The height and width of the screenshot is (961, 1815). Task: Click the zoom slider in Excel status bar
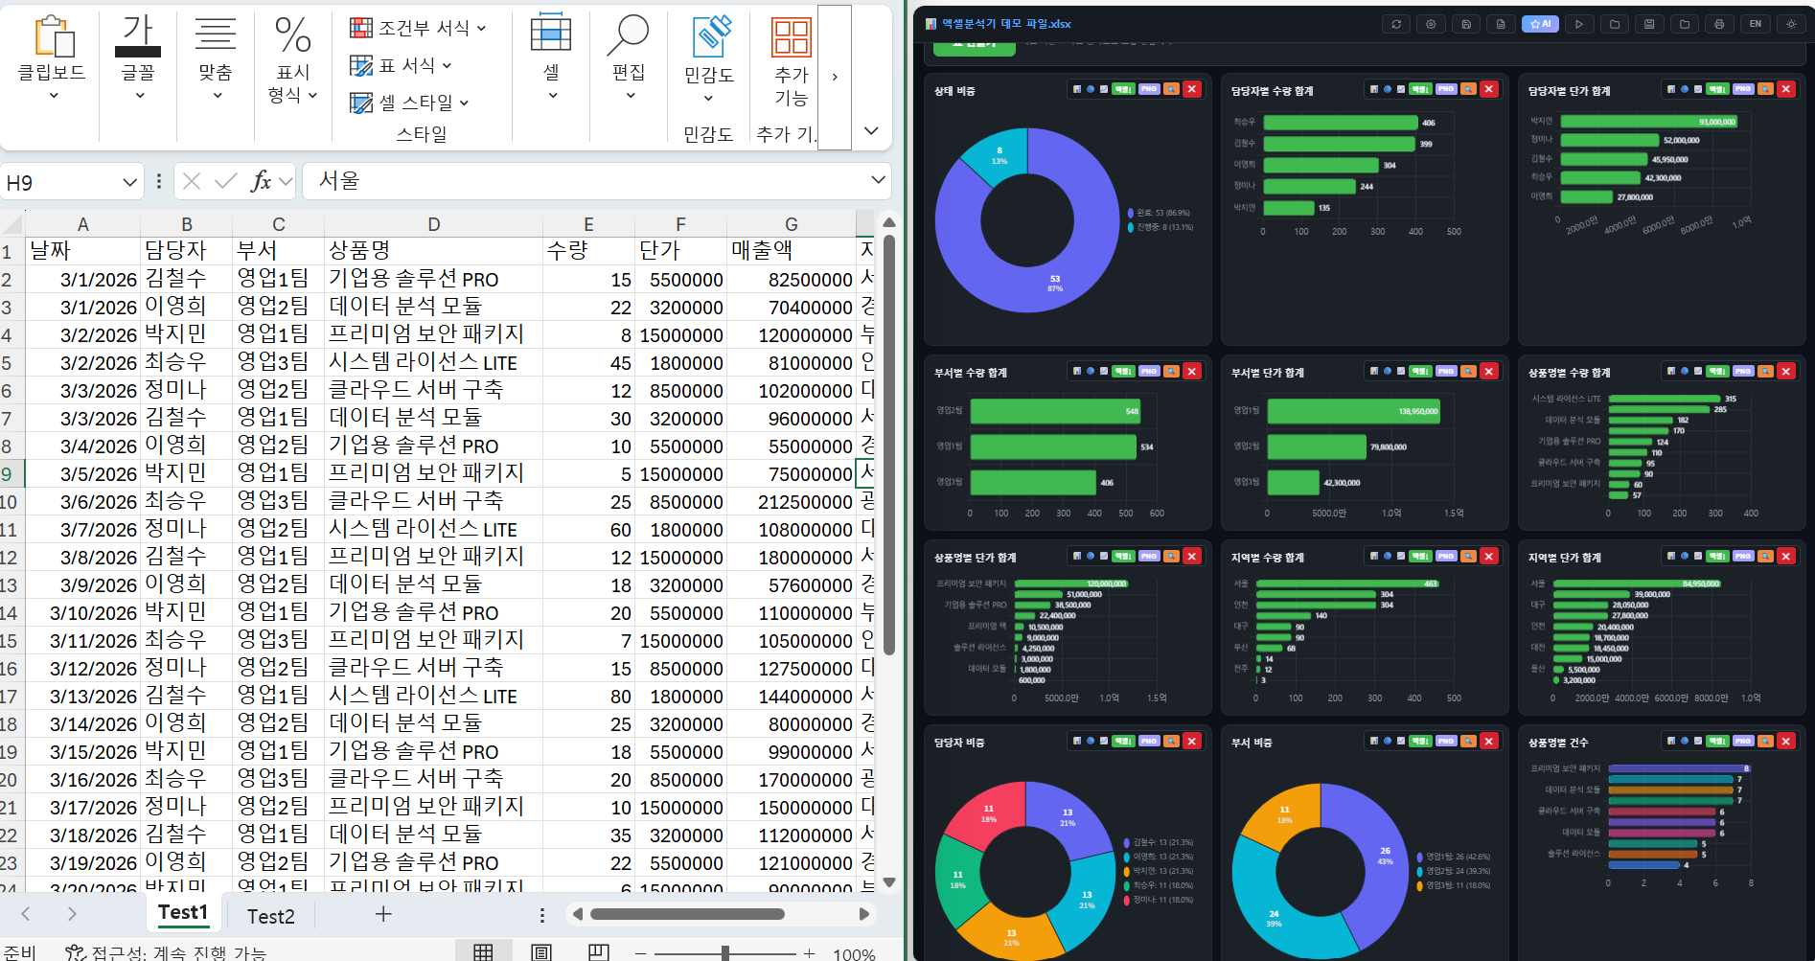[x=725, y=953]
